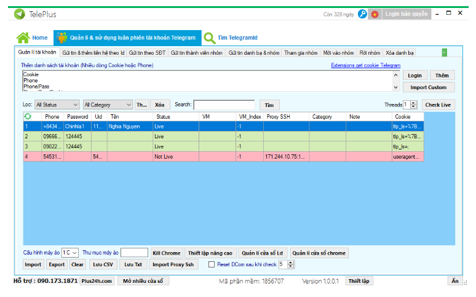Click the Ẩn hide button
The height and width of the screenshot is (297, 476).
coord(454,281)
